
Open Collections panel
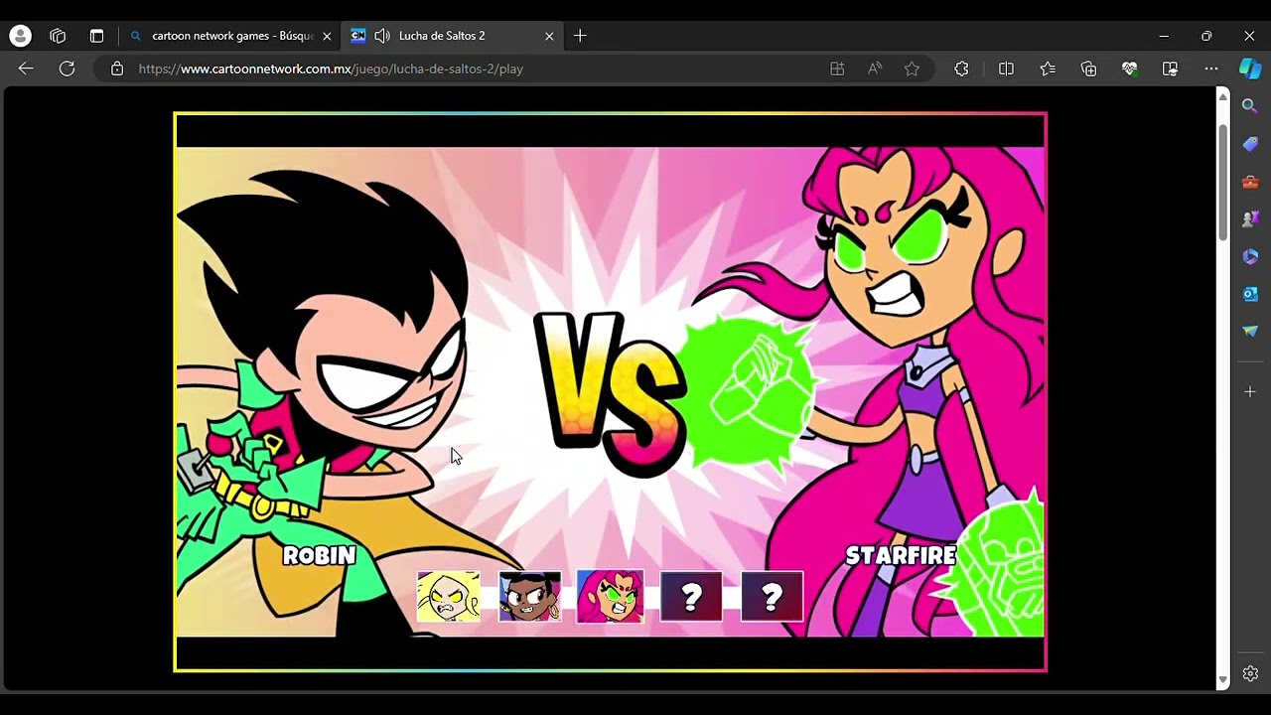(1089, 69)
